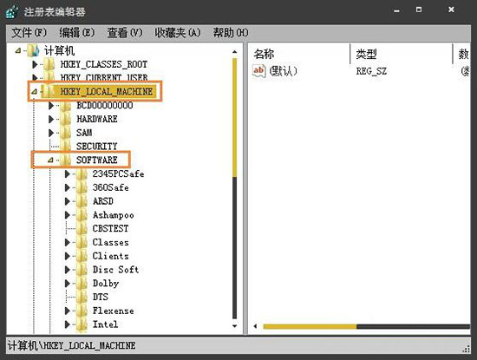Expand the ARSD key
The height and width of the screenshot is (360, 477).
pos(68,201)
